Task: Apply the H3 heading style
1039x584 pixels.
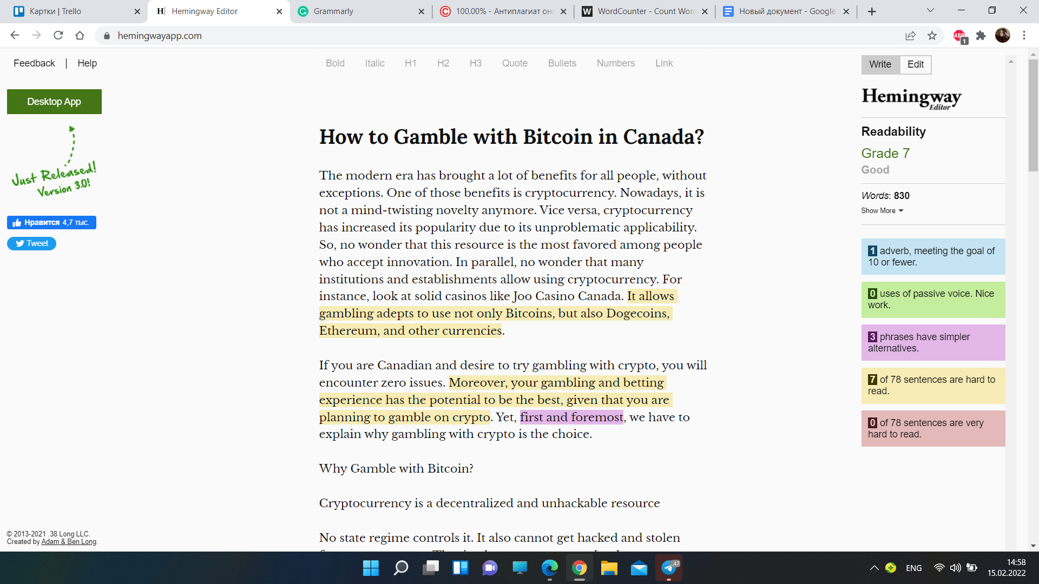Action: pos(476,63)
